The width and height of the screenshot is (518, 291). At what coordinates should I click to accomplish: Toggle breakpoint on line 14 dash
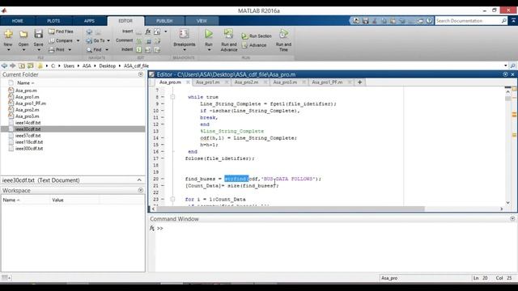point(163,138)
